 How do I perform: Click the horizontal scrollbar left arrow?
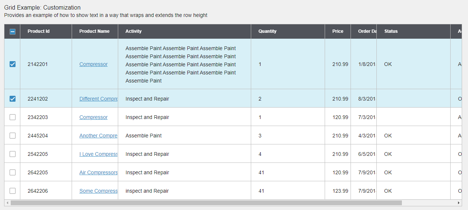7,203
